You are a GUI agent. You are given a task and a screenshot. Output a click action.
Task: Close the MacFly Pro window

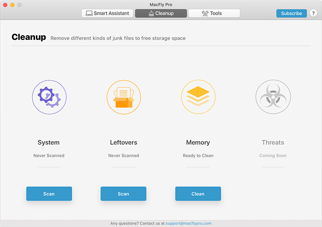pyautogui.click(x=5, y=5)
